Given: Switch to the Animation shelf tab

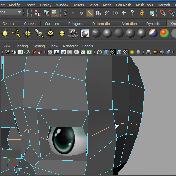Looking at the screenshot, I should [129, 24].
